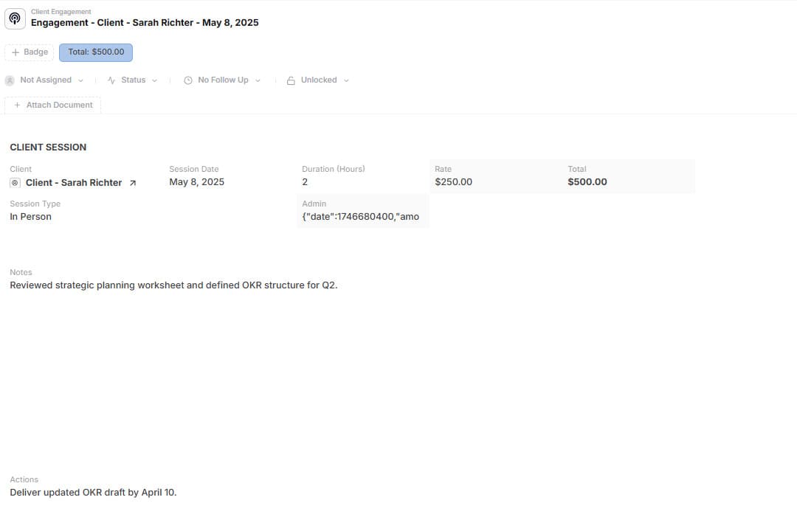The width and height of the screenshot is (797, 531).
Task: Click the Not Assigned user avatar icon
Action: [x=10, y=80]
